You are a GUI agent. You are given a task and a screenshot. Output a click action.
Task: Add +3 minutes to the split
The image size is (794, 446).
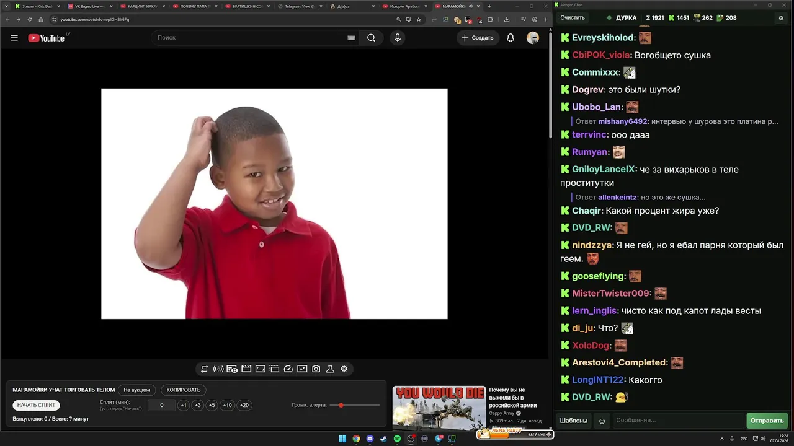point(198,406)
